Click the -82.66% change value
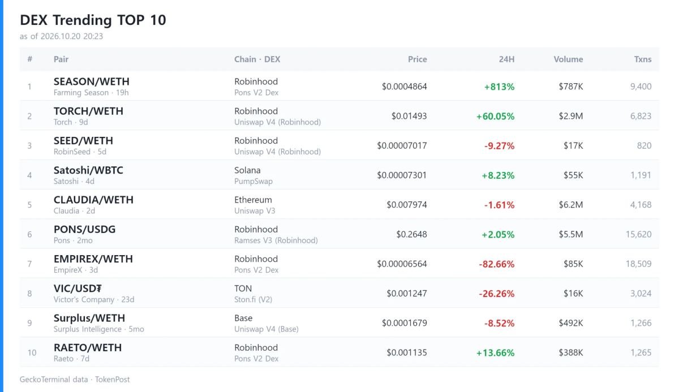This screenshot has height=392, width=679. click(497, 264)
